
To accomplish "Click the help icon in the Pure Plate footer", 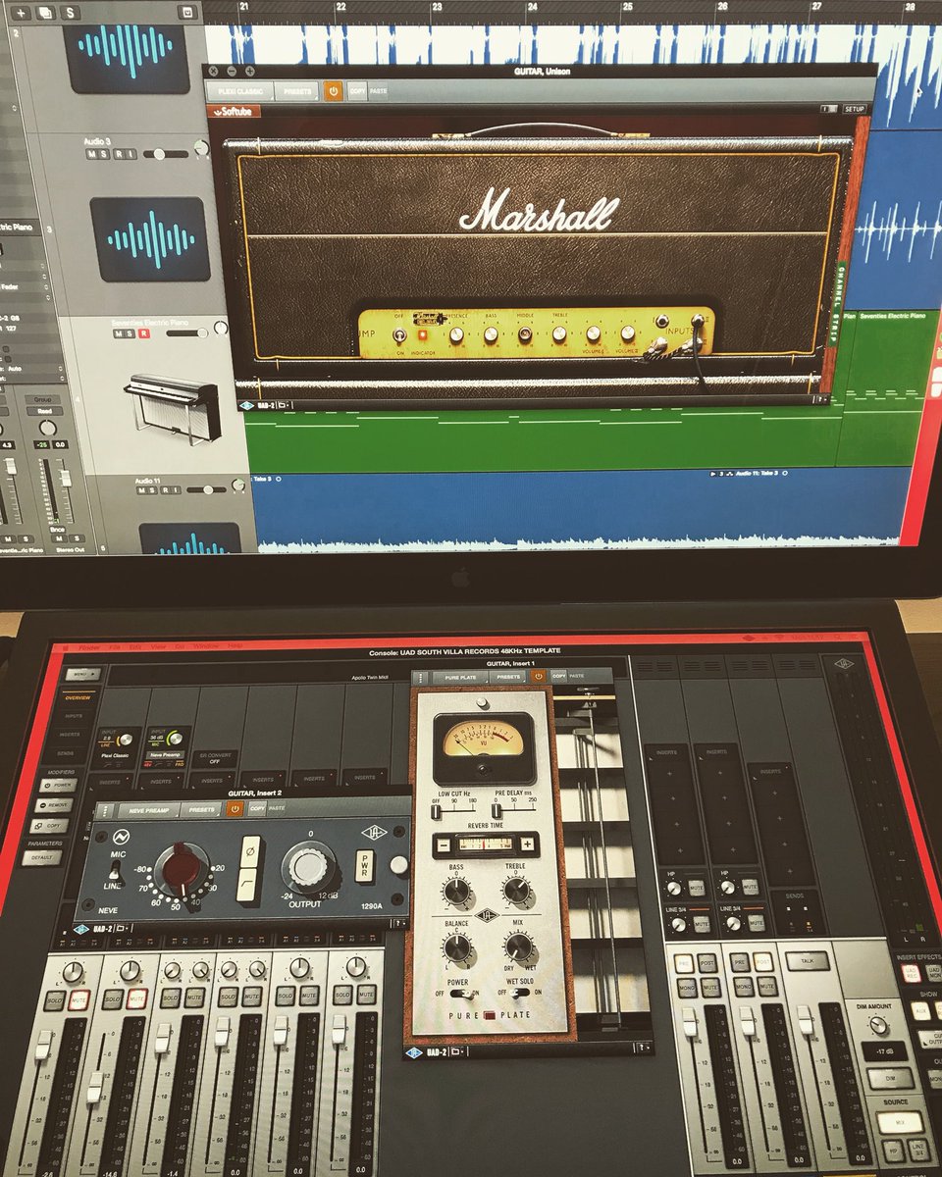I will tap(642, 1047).
